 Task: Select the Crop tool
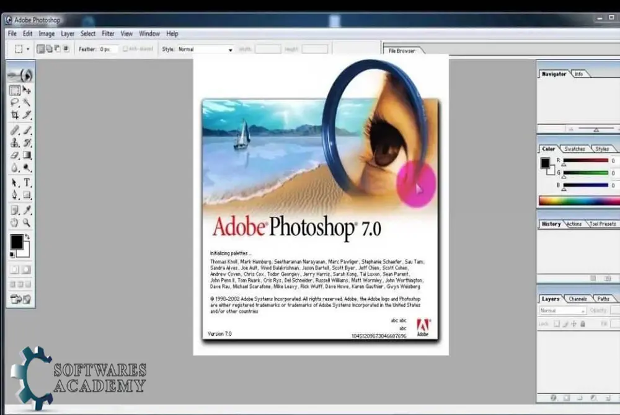15,115
